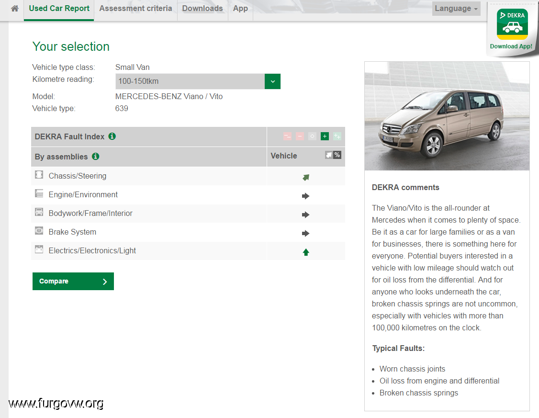Click the Brake System trend arrow
Screen dimensions: 539x418
coord(305,233)
